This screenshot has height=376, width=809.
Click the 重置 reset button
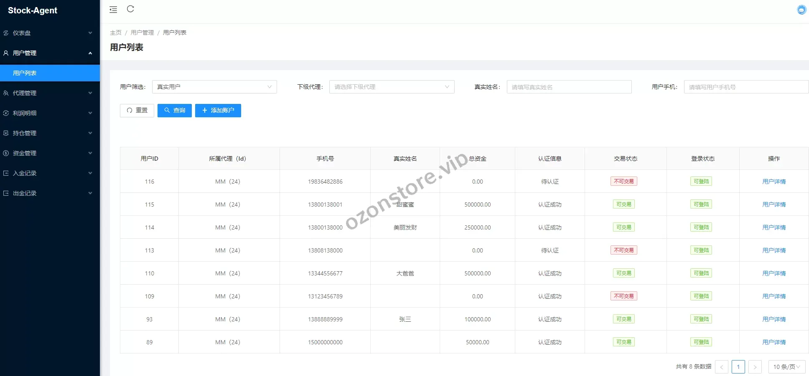pyautogui.click(x=137, y=110)
